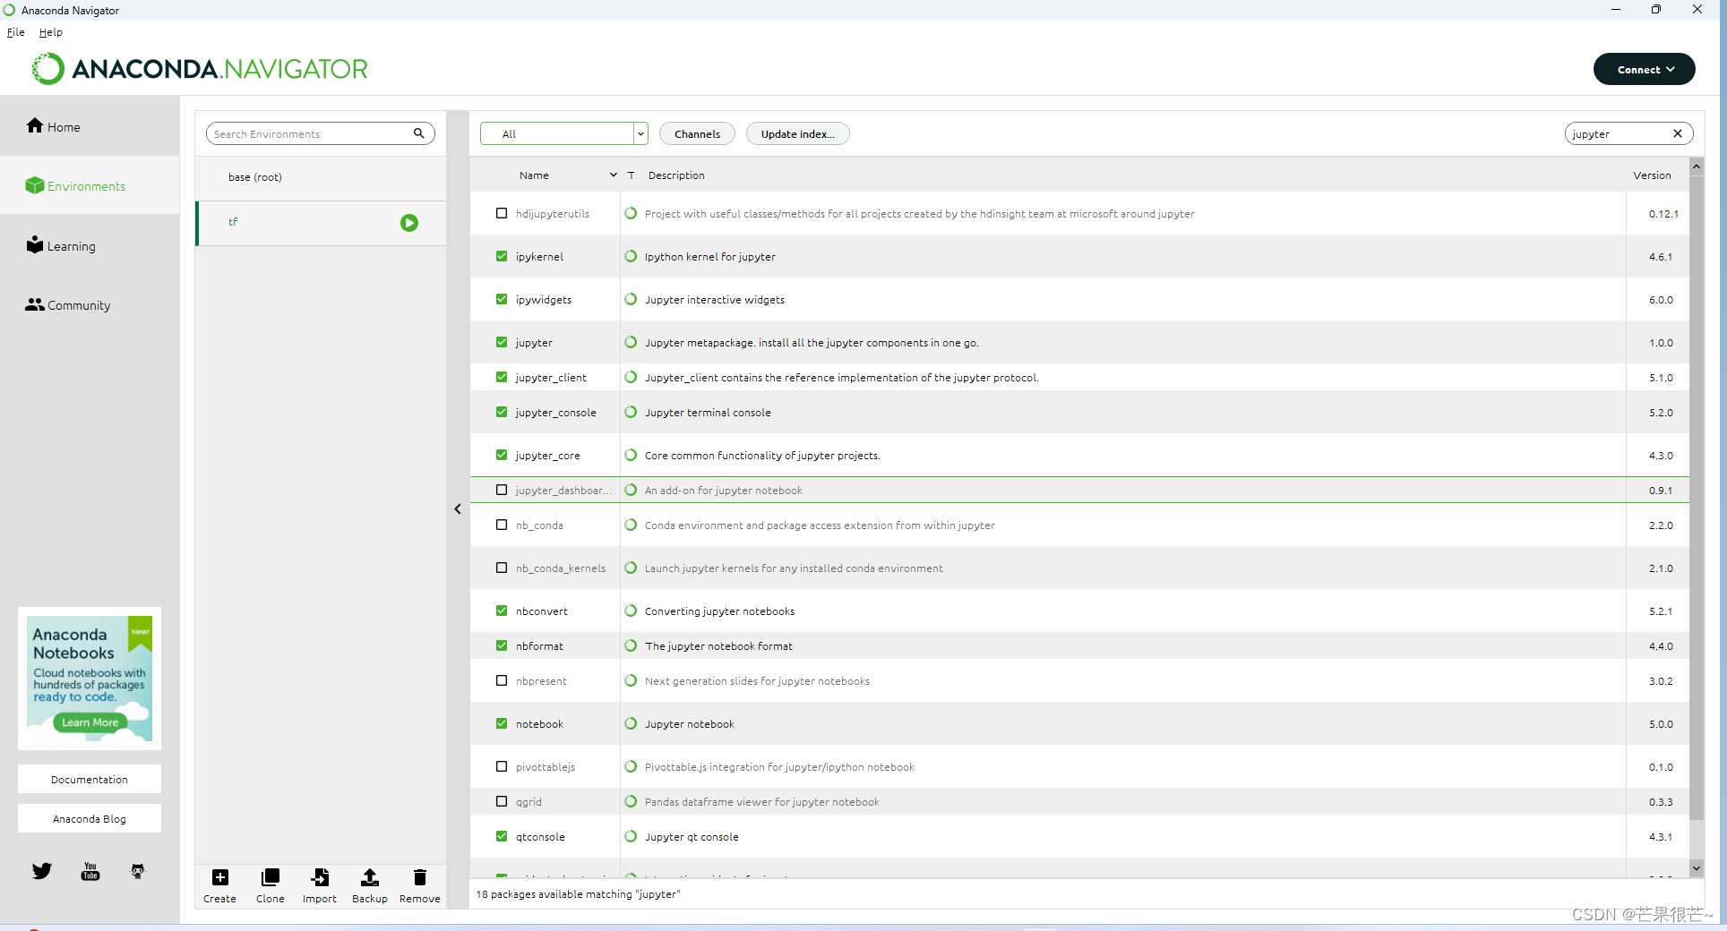Collapse the environments panel with arrow
Screen dimensions: 1727x931
[458, 508]
